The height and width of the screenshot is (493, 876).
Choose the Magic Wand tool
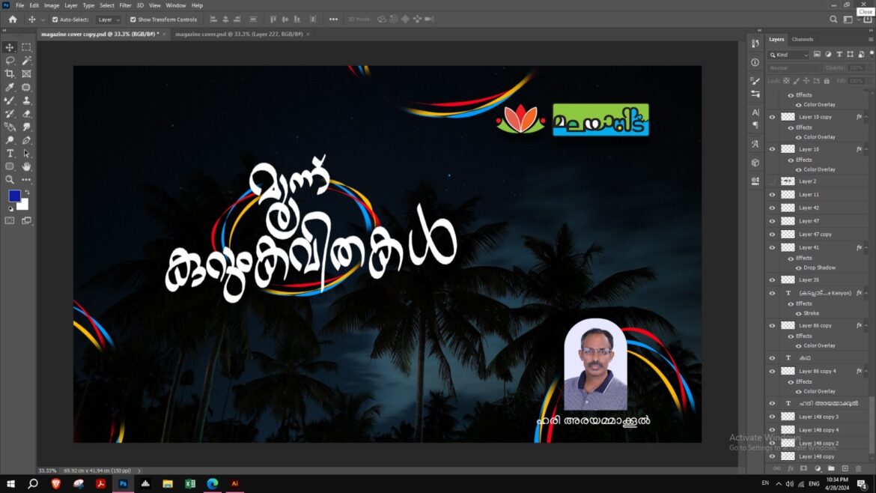pos(26,60)
